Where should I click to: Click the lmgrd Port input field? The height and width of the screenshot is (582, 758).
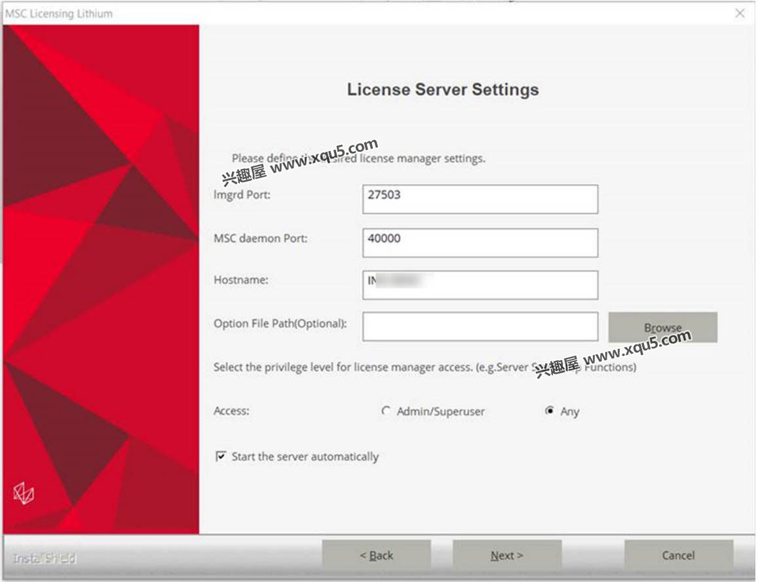pos(480,199)
